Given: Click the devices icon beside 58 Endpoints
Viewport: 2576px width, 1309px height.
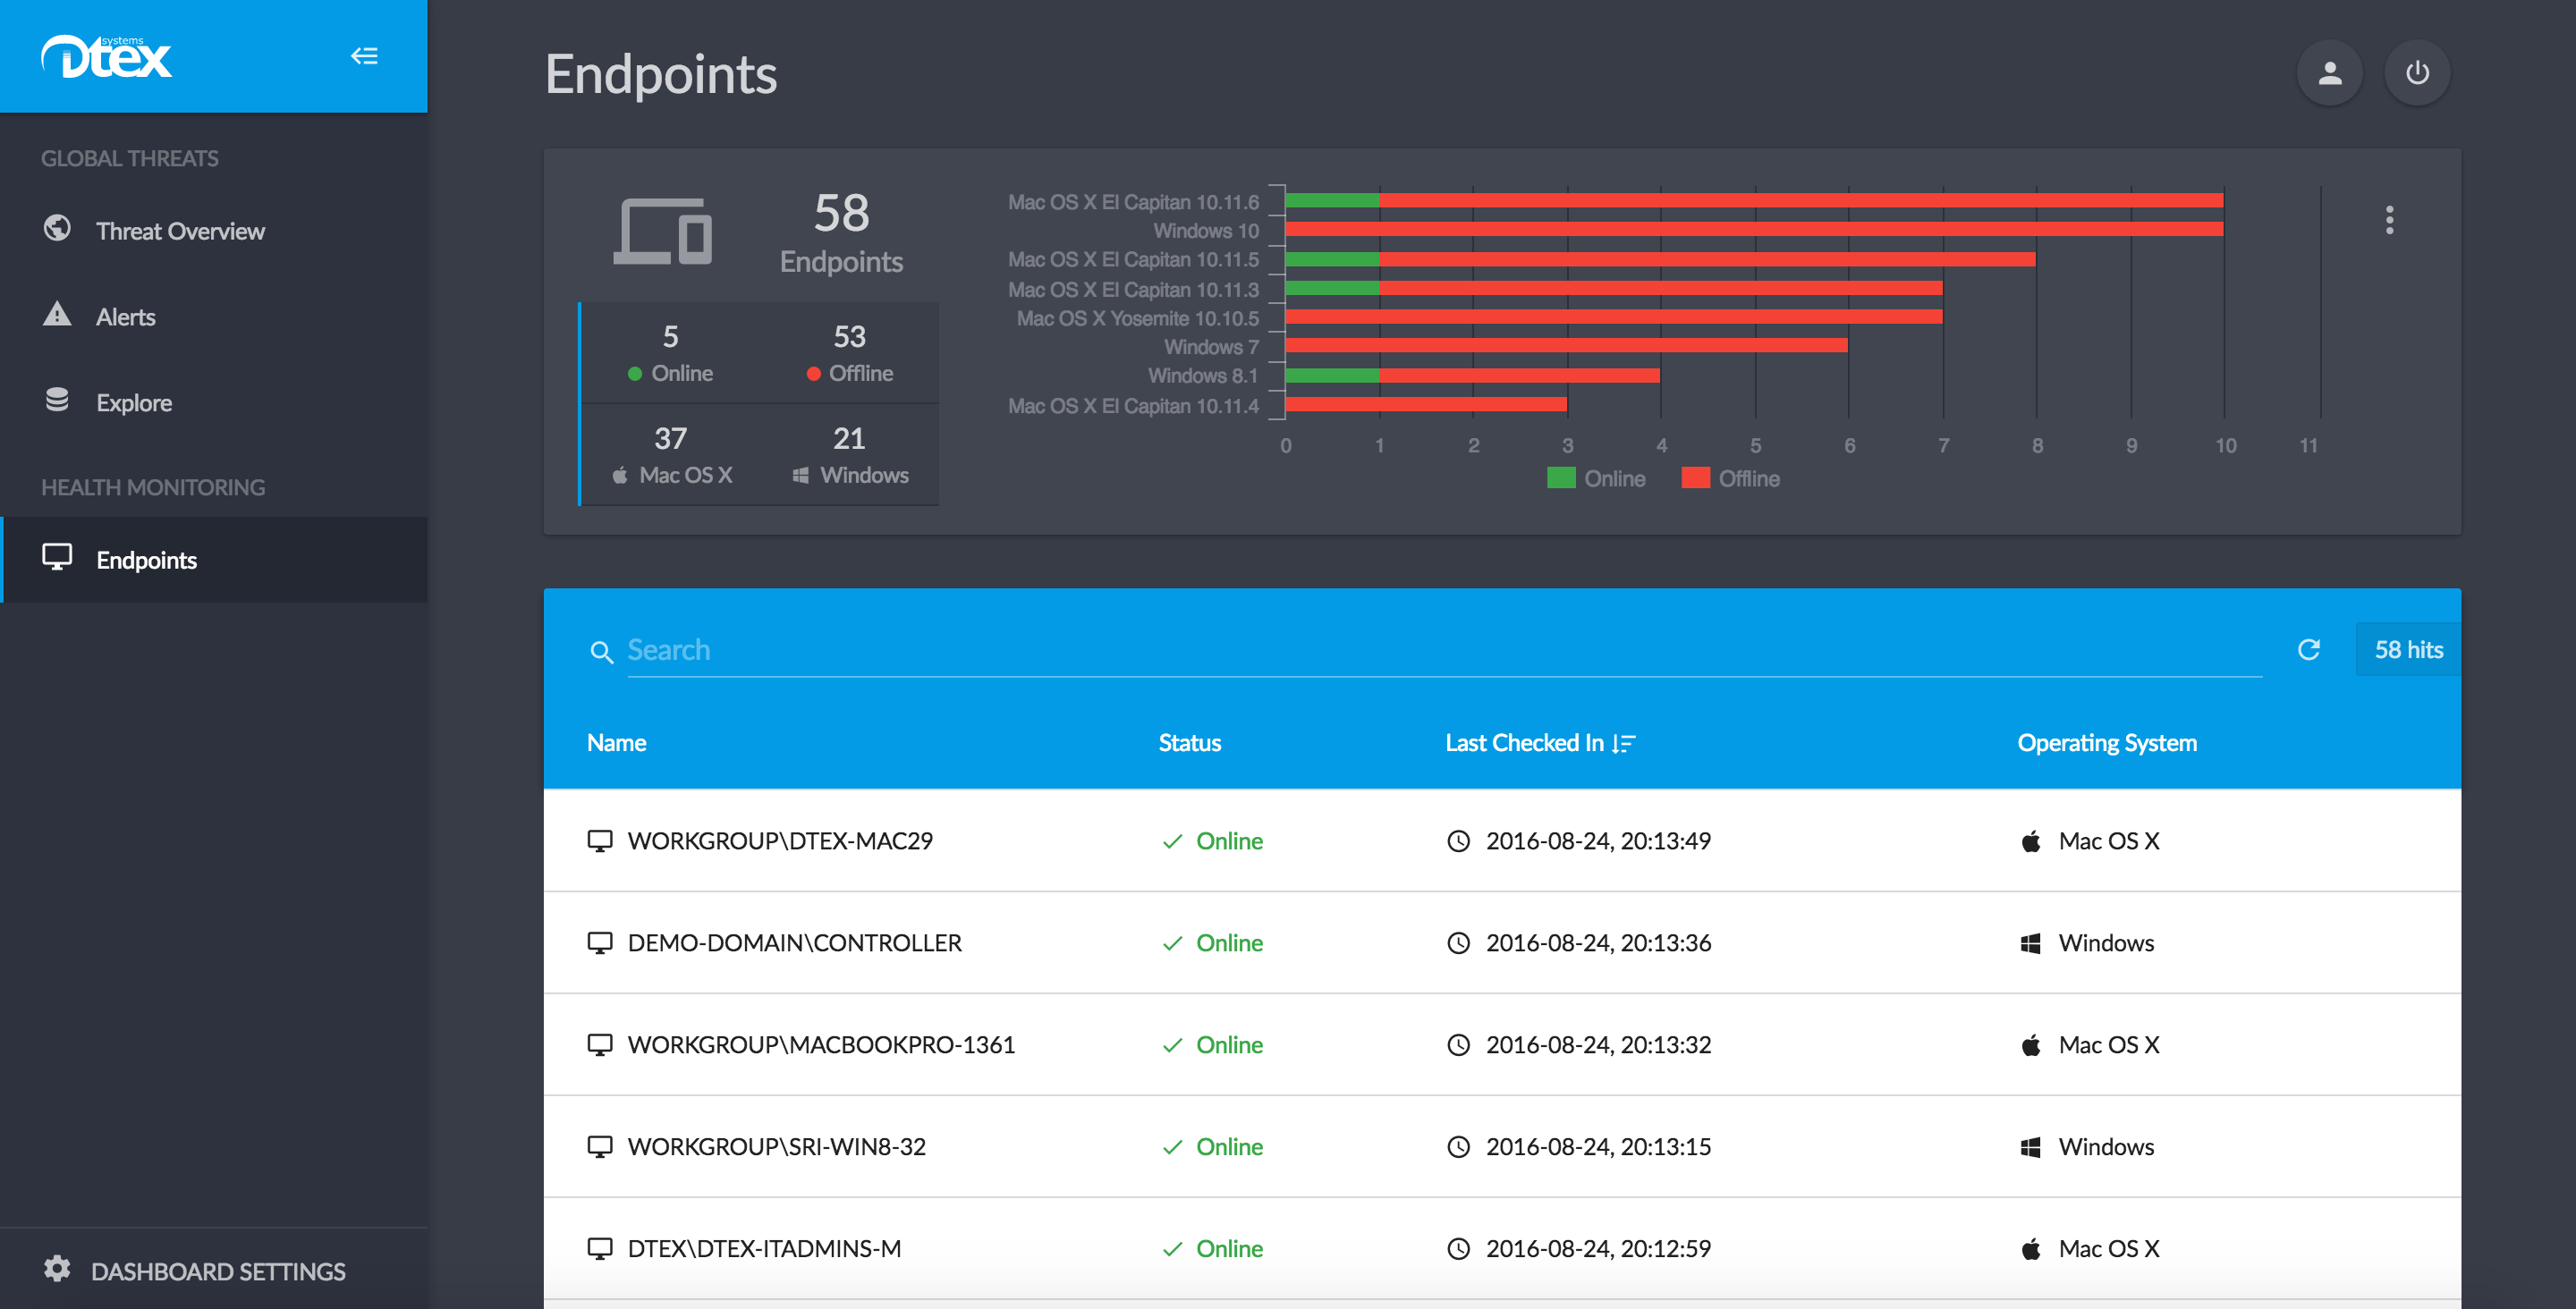Looking at the screenshot, I should pyautogui.click(x=662, y=231).
